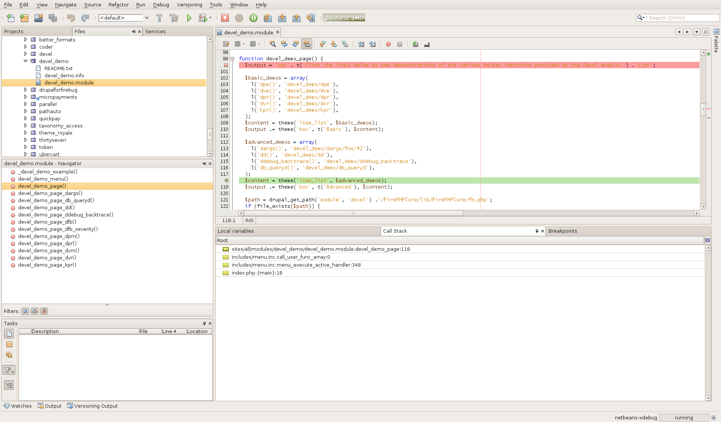Click the green Continue debugger icon

(254, 18)
